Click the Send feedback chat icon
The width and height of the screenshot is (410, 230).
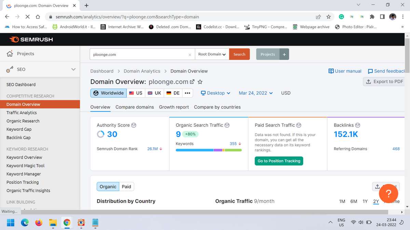click(370, 71)
